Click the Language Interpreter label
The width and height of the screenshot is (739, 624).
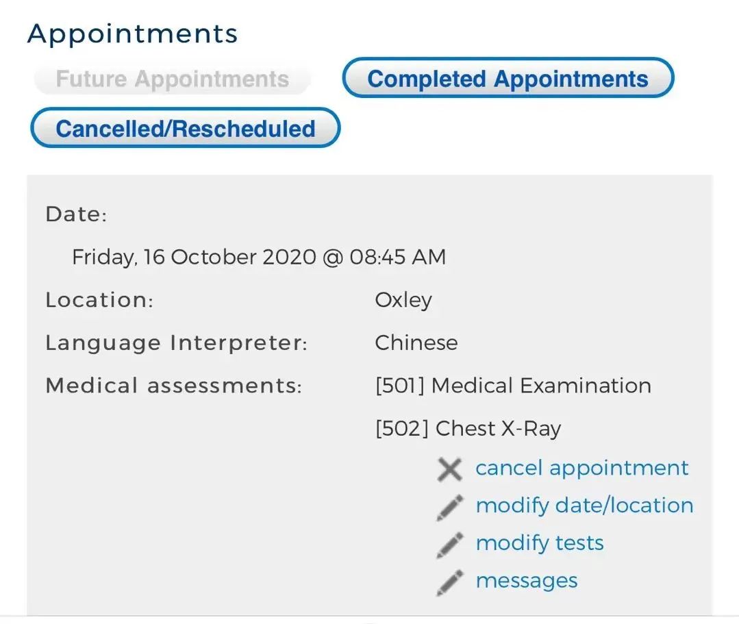coord(176,343)
